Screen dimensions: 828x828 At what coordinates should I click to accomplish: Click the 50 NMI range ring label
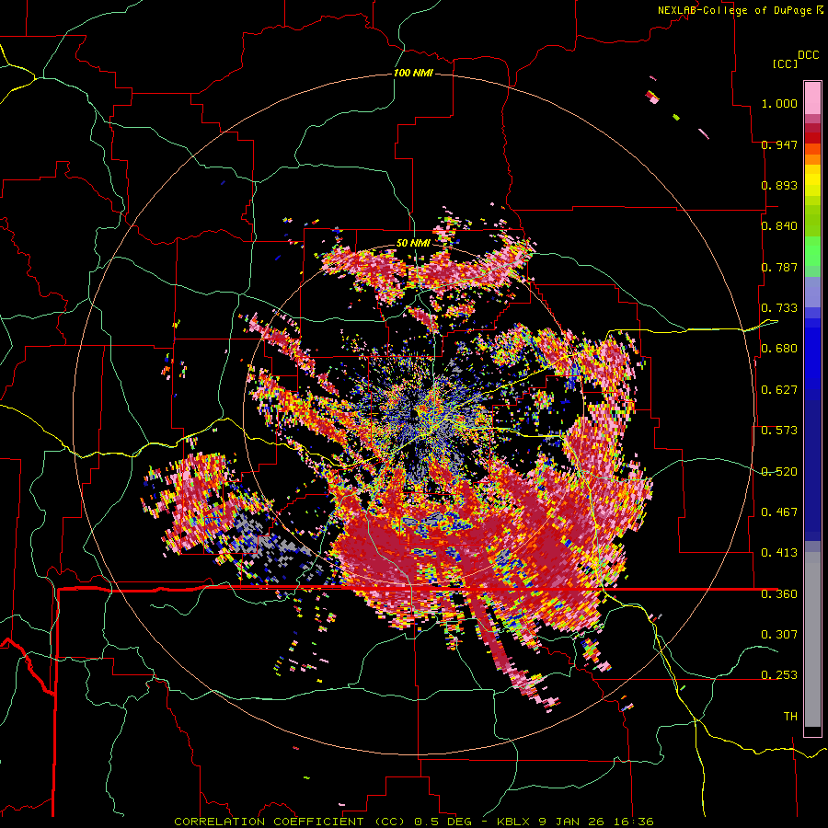tap(413, 243)
